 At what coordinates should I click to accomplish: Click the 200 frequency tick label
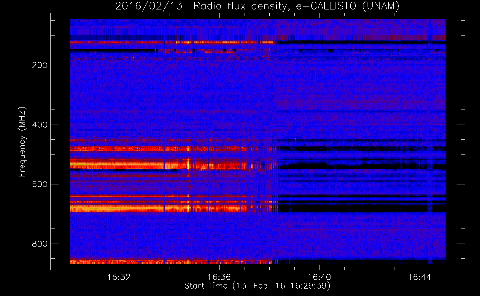40,65
